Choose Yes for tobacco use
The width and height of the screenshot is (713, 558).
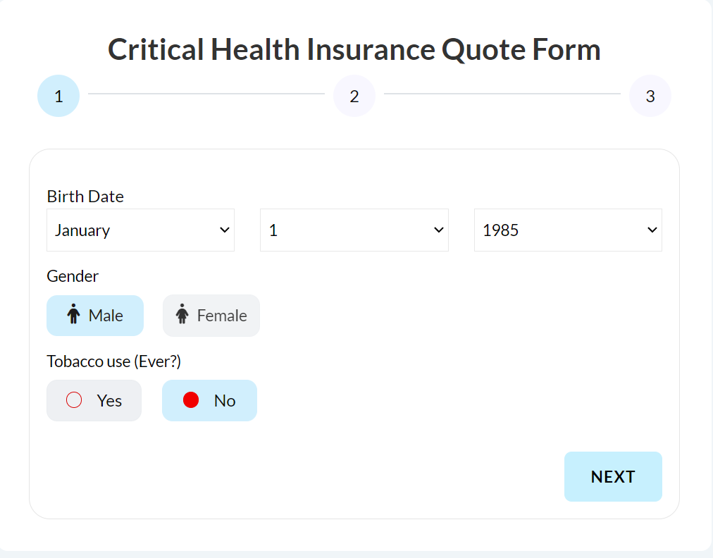94,401
